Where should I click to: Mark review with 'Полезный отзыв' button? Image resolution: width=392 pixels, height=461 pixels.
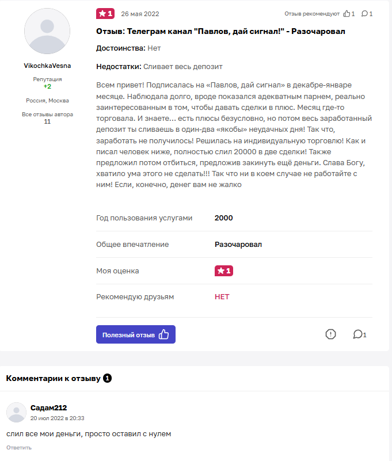[x=136, y=334]
